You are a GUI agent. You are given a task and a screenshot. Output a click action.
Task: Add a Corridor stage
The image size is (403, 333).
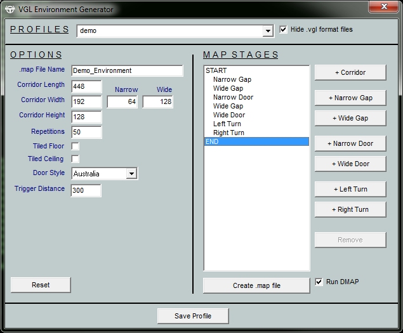[x=350, y=72]
